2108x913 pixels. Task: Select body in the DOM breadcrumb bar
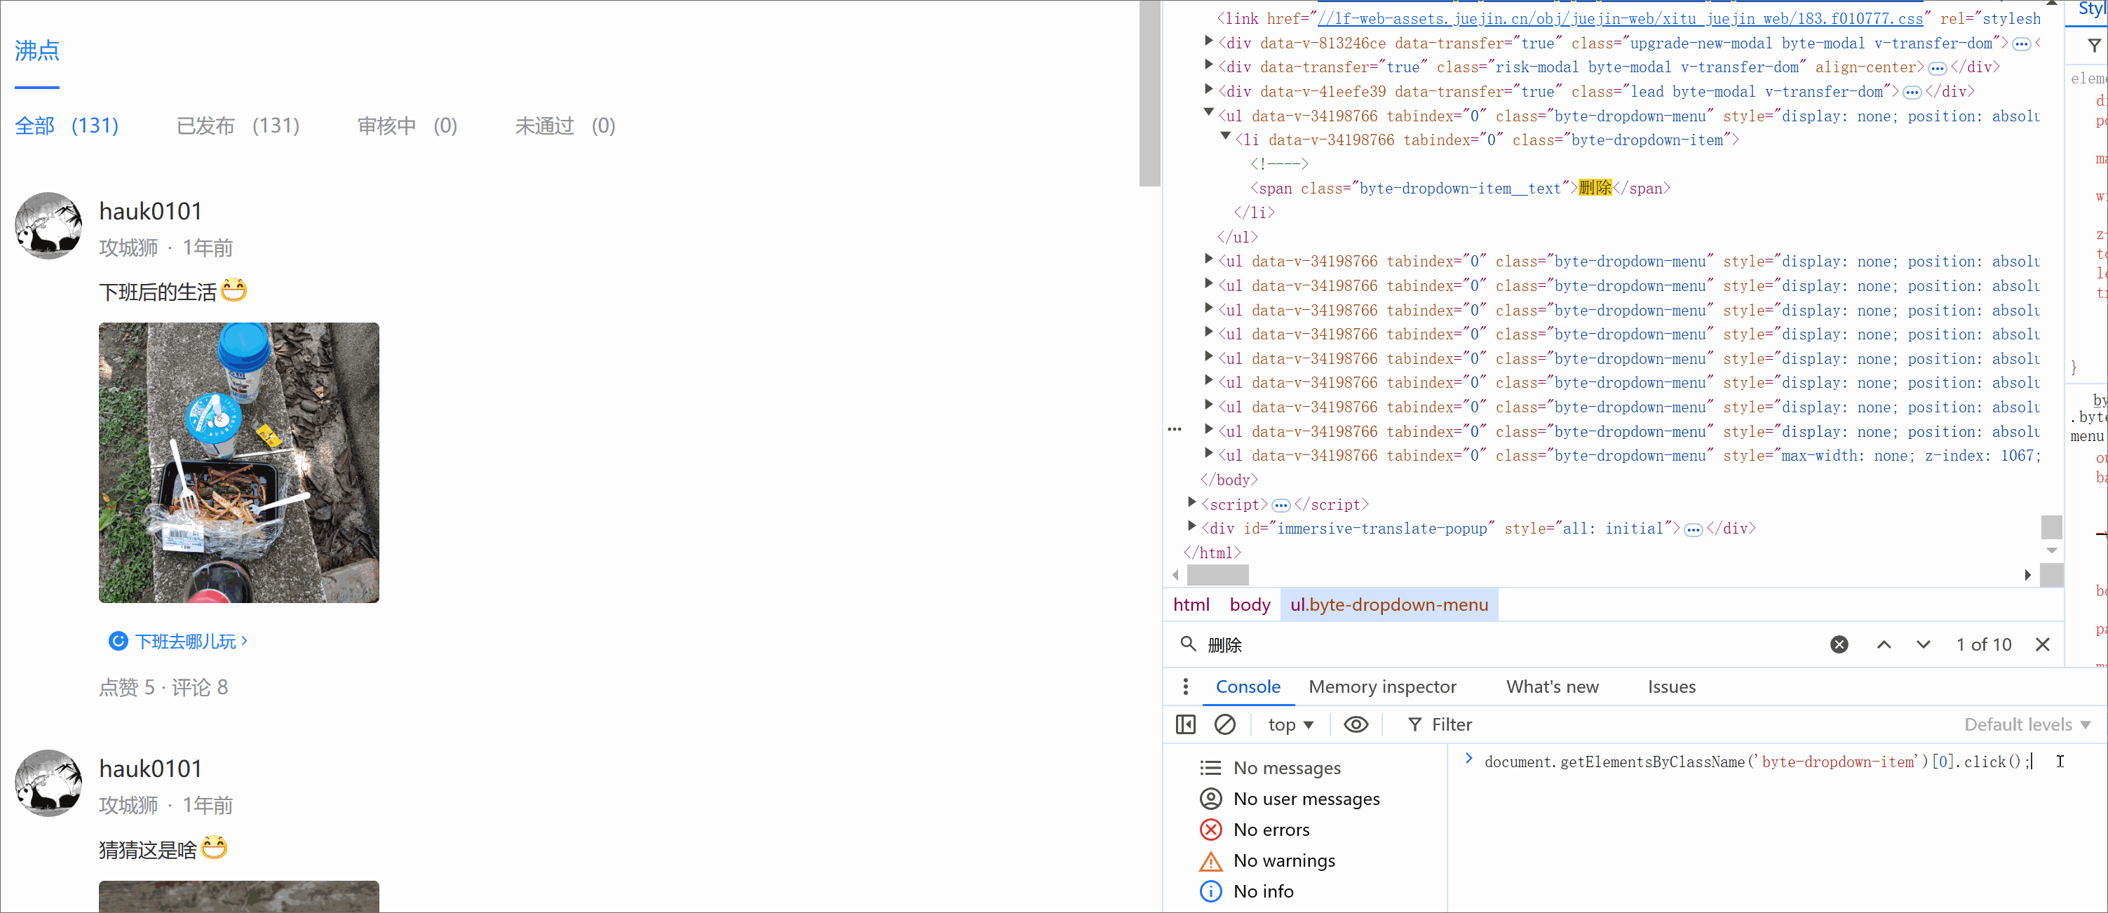(1249, 604)
